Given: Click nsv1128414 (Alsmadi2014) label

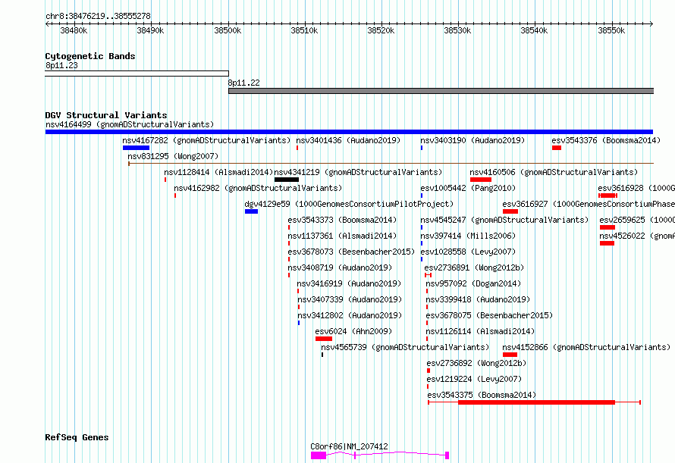Looking at the screenshot, I should (218, 172).
